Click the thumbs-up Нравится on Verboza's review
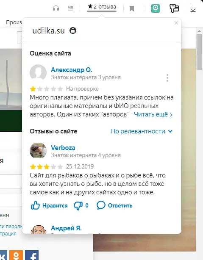The height and width of the screenshot is (260, 203). [49, 205]
